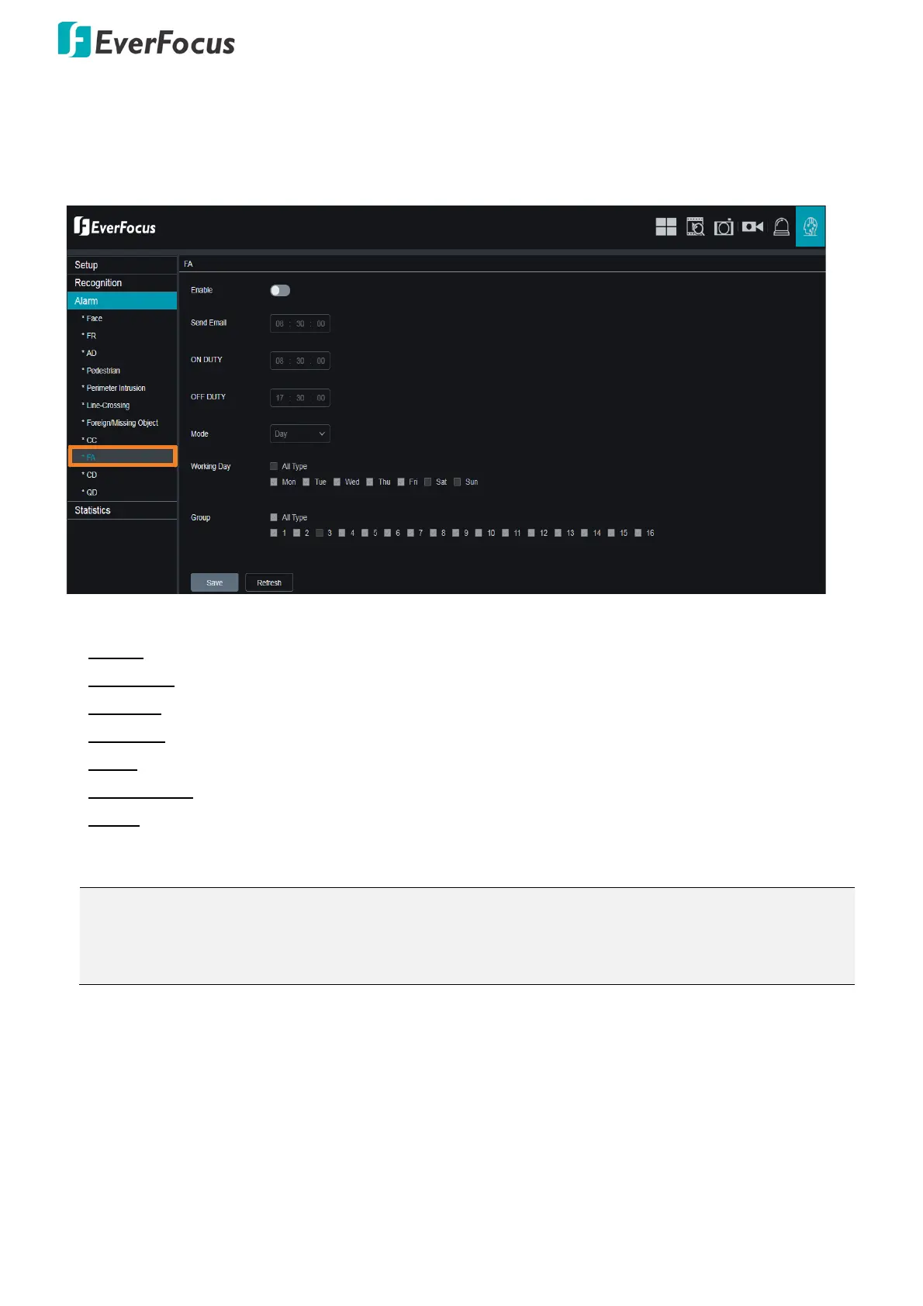Click the EverFocus logo in app header

(x=115, y=226)
